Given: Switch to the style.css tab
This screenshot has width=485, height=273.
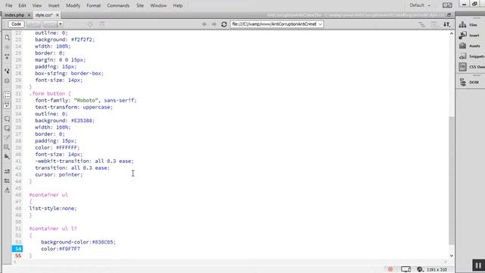Looking at the screenshot, I should coord(44,15).
